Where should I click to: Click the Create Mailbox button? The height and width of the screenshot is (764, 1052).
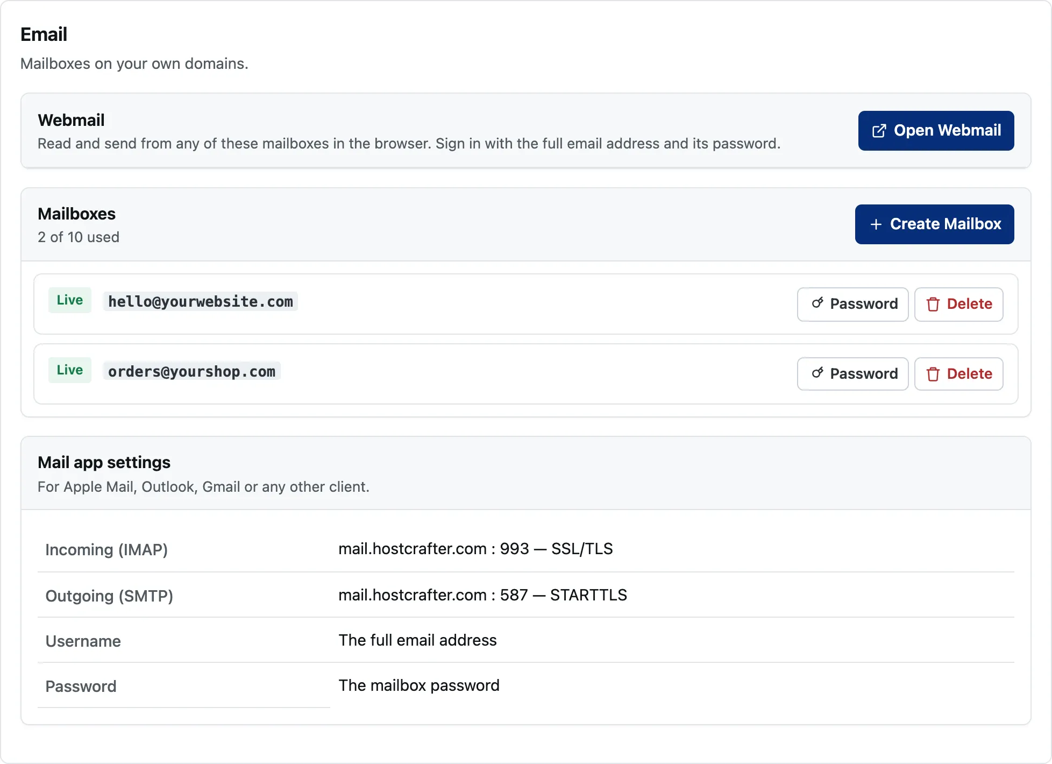[934, 224]
